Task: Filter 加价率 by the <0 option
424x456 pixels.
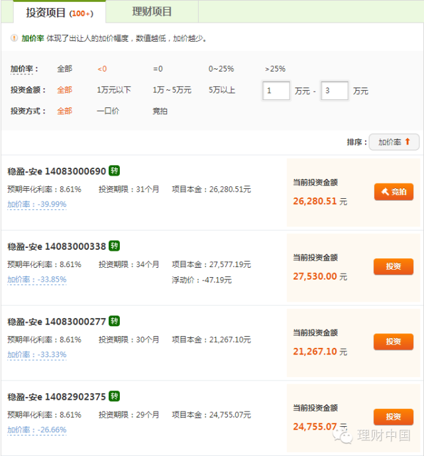Action: point(102,69)
